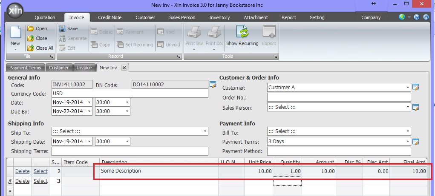The width and height of the screenshot is (435, 196).
Task: Click edit icon beside Payment Terms field
Action: (415, 142)
